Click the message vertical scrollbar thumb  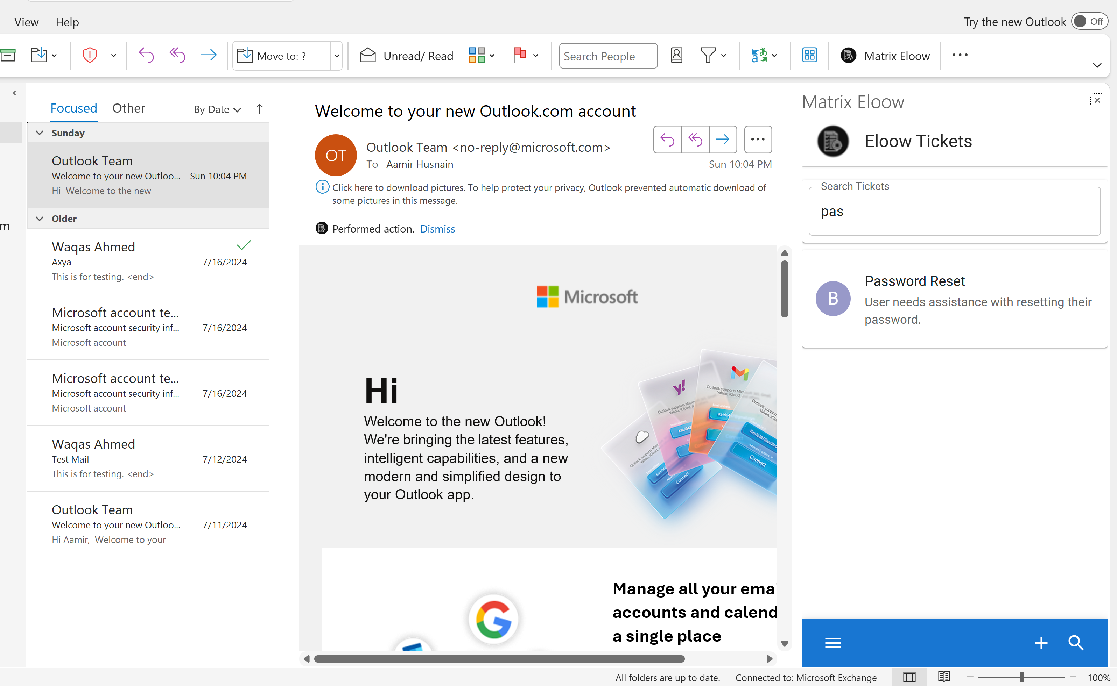coord(784,288)
